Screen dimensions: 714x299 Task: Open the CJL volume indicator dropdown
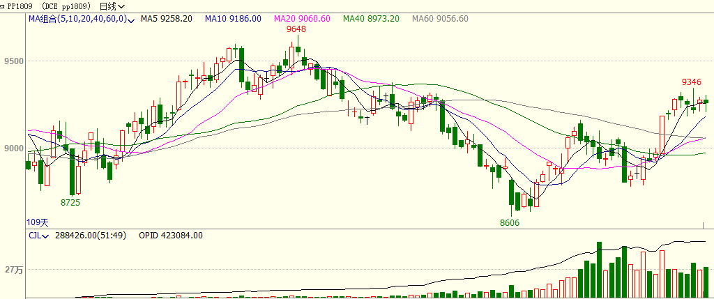tap(45, 236)
